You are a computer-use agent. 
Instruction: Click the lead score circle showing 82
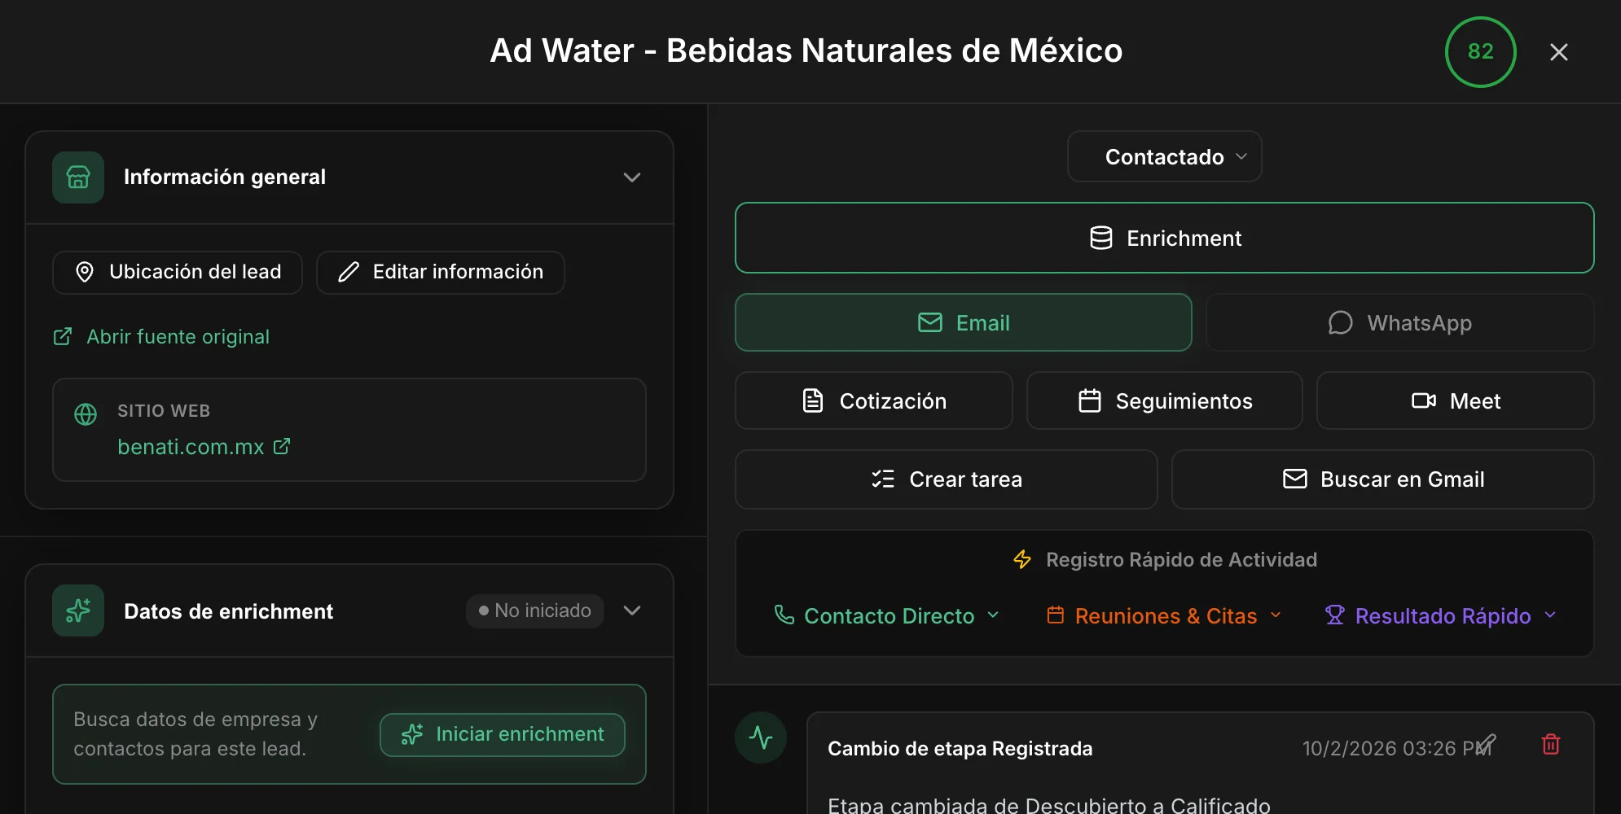[1480, 51]
